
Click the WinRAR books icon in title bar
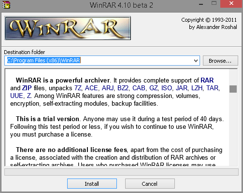click(6, 5)
